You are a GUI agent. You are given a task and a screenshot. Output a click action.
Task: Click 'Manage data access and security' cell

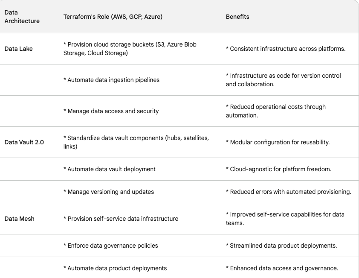point(113,111)
